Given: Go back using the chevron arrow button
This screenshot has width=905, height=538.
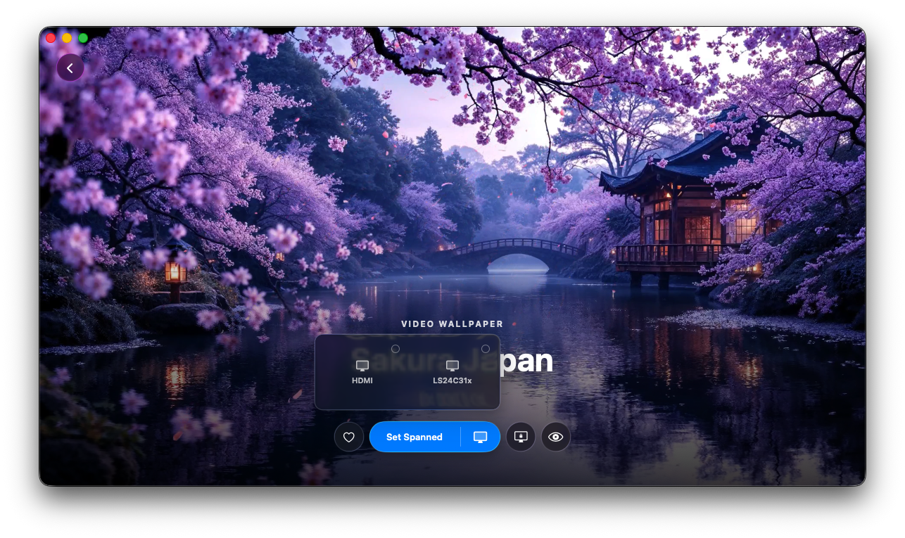Looking at the screenshot, I should click(70, 68).
